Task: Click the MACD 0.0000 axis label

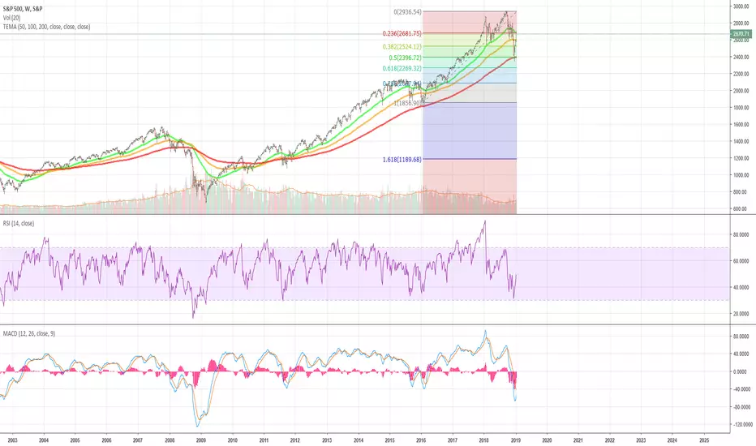Action: pos(741,371)
